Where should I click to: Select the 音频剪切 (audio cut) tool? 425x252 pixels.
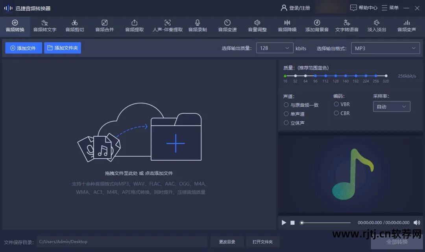(x=75, y=26)
